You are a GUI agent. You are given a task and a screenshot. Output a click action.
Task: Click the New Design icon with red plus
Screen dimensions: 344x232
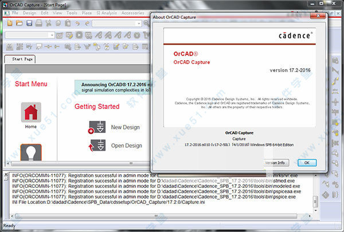[97, 127]
